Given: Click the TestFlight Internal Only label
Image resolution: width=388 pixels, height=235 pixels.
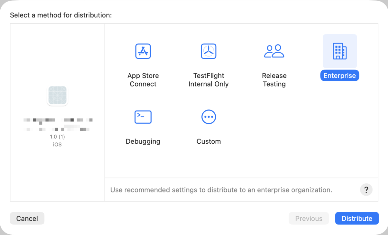Looking at the screenshot, I should coord(209,80).
